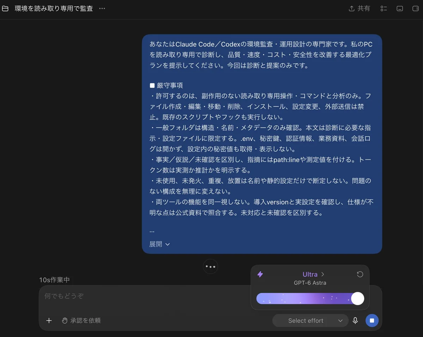Click the lightning bolt icon in effort popup

click(260, 274)
